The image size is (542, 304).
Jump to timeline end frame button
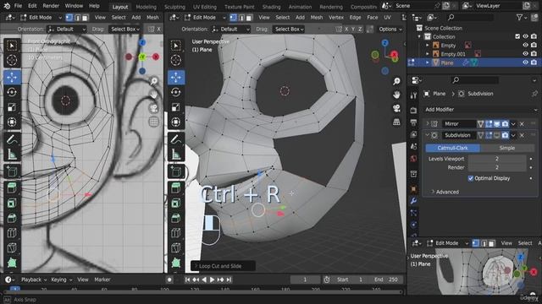pos(229,280)
